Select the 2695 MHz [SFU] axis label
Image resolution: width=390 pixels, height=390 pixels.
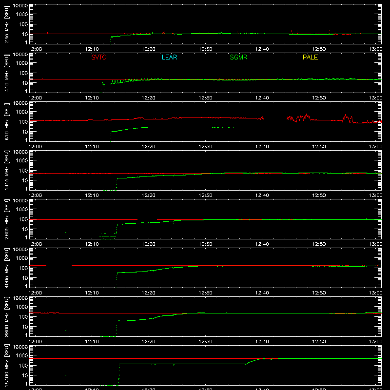[7, 219]
